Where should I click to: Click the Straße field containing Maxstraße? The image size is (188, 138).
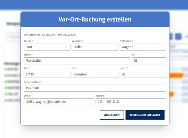(77, 61)
